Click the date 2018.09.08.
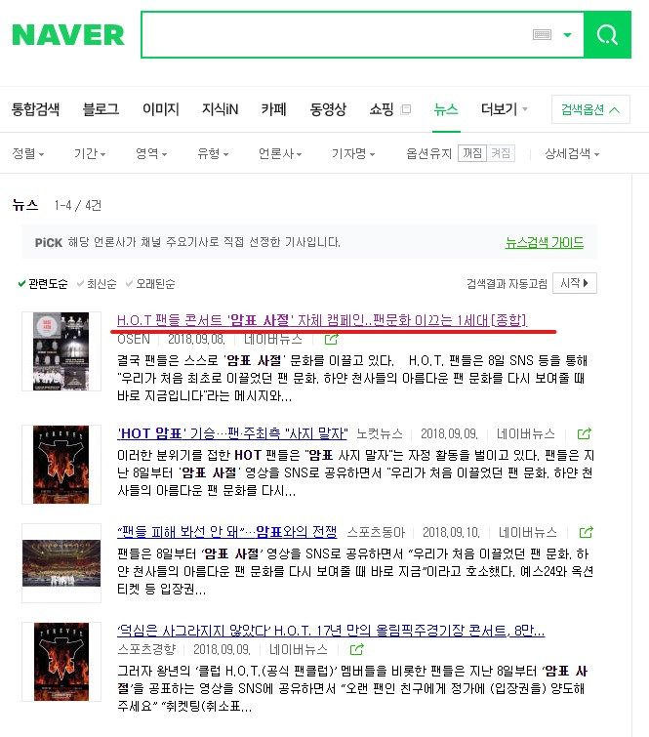Viewport: 649px width, 737px height. pos(196,339)
